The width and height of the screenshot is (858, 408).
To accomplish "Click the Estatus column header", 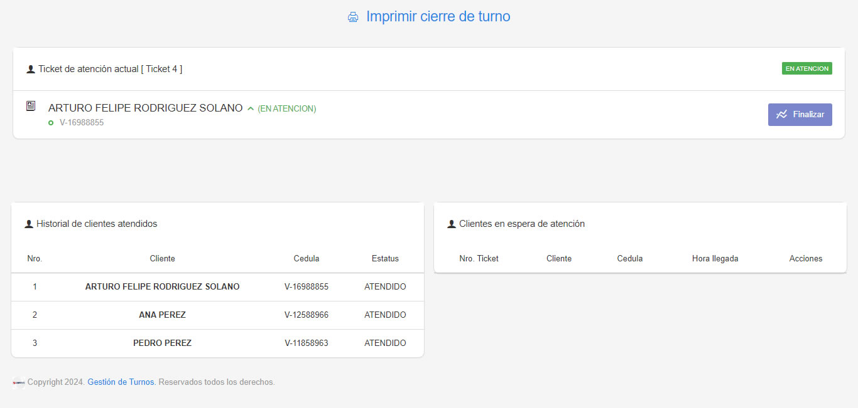I will pos(385,258).
